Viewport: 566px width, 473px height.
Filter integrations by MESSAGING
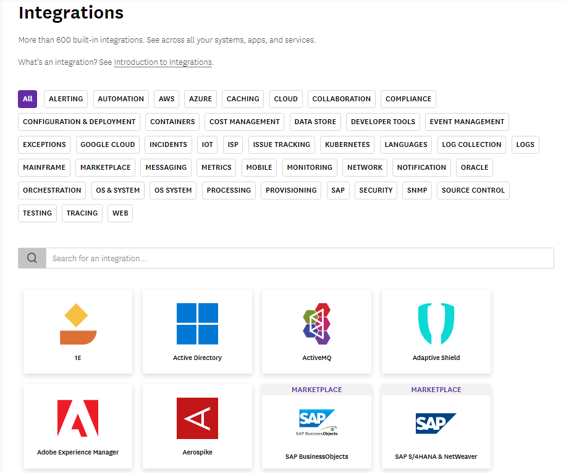(x=166, y=167)
